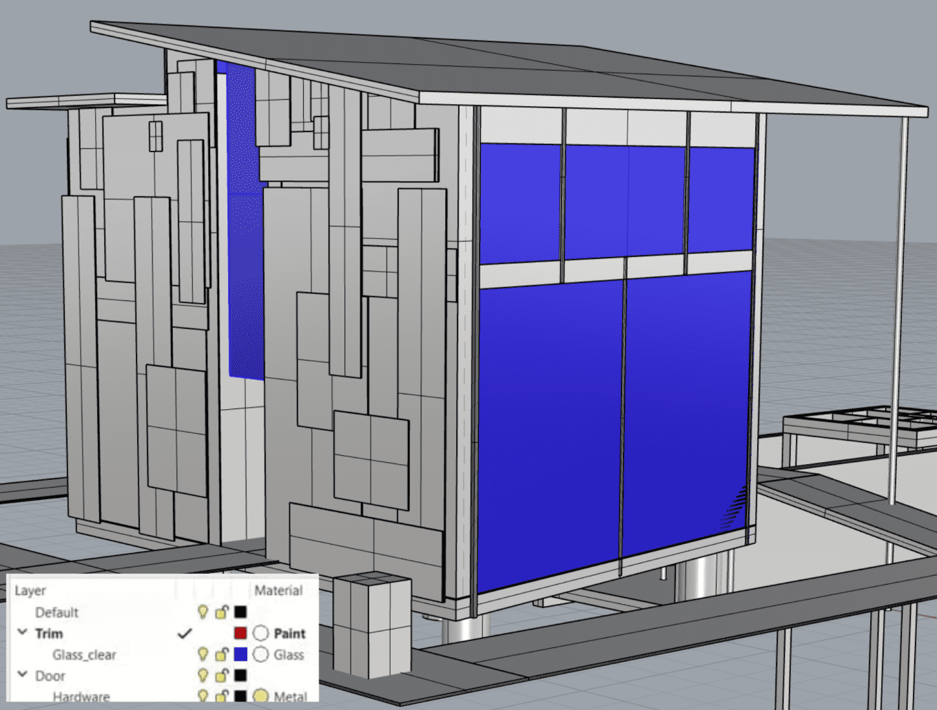The height and width of the screenshot is (710, 937).
Task: Click the current-layer checkmark on Trim
Action: [185, 633]
